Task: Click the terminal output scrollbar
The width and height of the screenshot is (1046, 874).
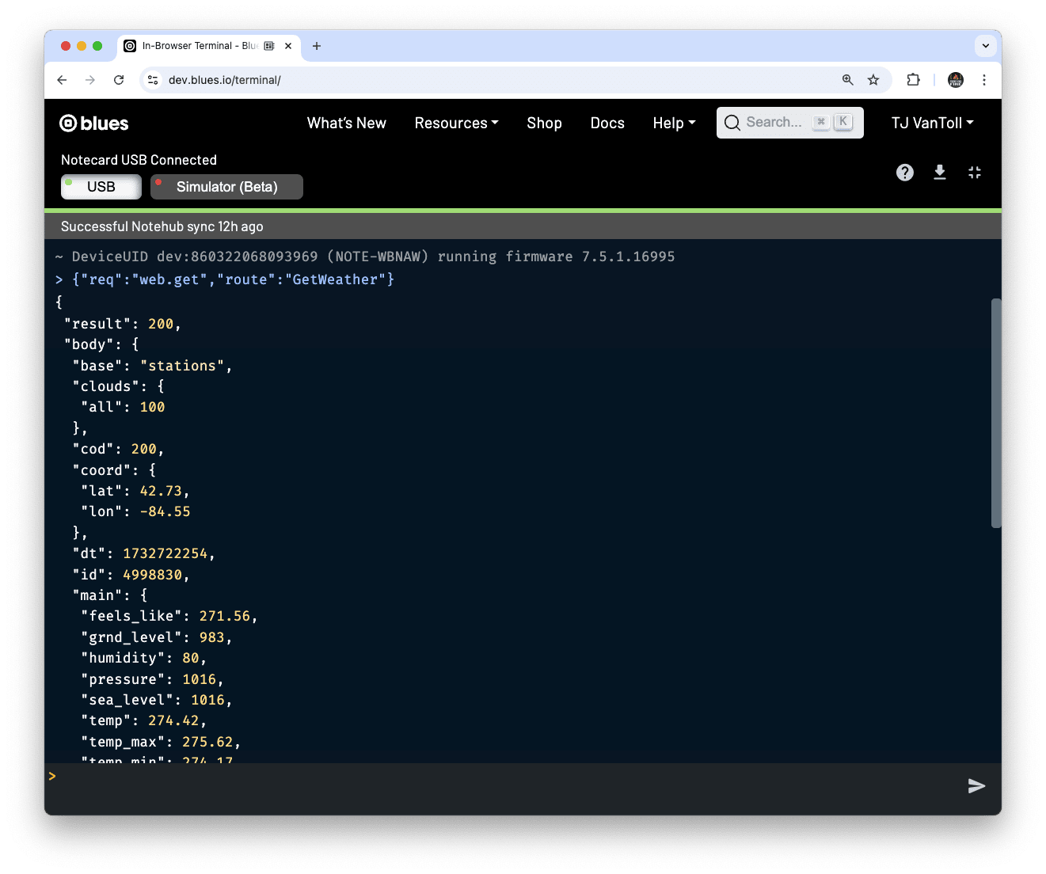Action: [996, 412]
